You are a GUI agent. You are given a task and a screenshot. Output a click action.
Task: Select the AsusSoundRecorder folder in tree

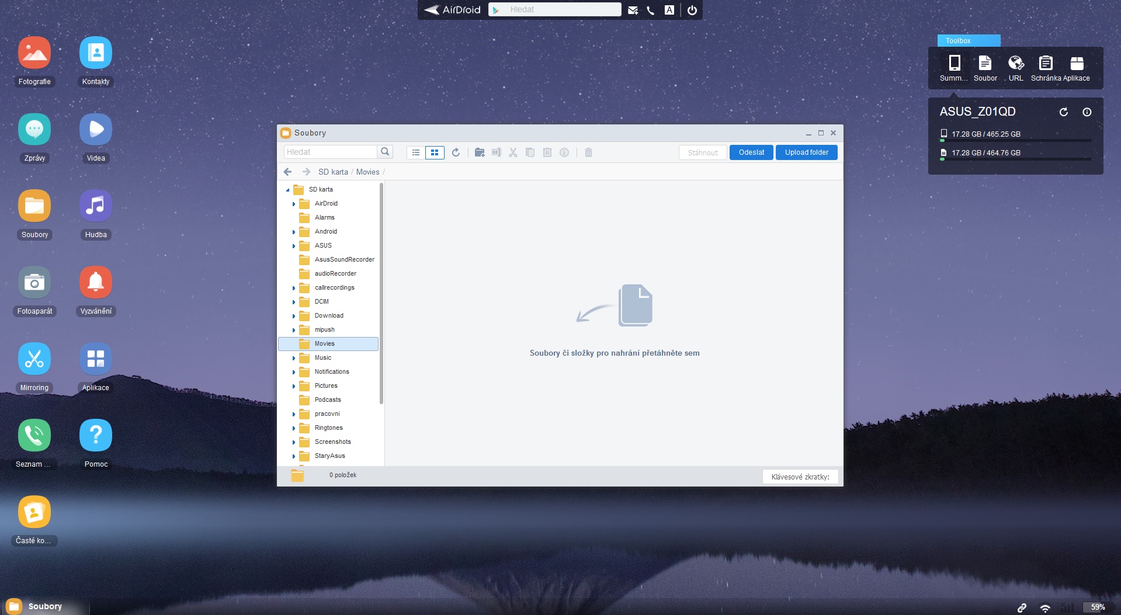click(328, 259)
